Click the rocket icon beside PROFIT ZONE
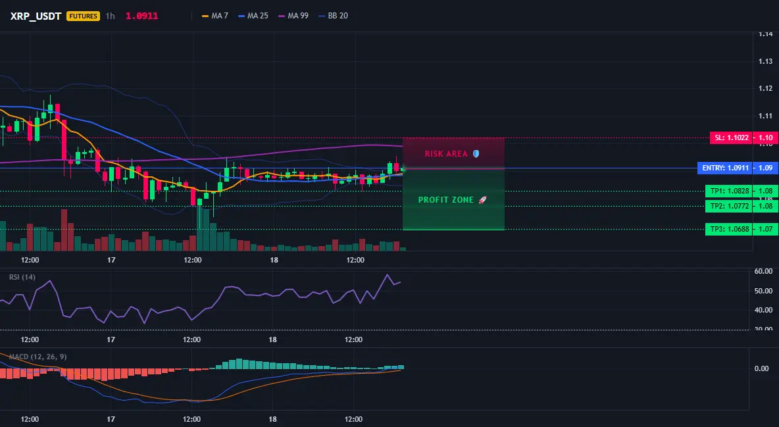This screenshot has height=427, width=779. (482, 200)
